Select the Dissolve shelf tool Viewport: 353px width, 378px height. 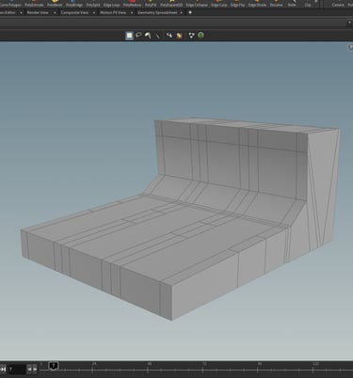(x=276, y=4)
